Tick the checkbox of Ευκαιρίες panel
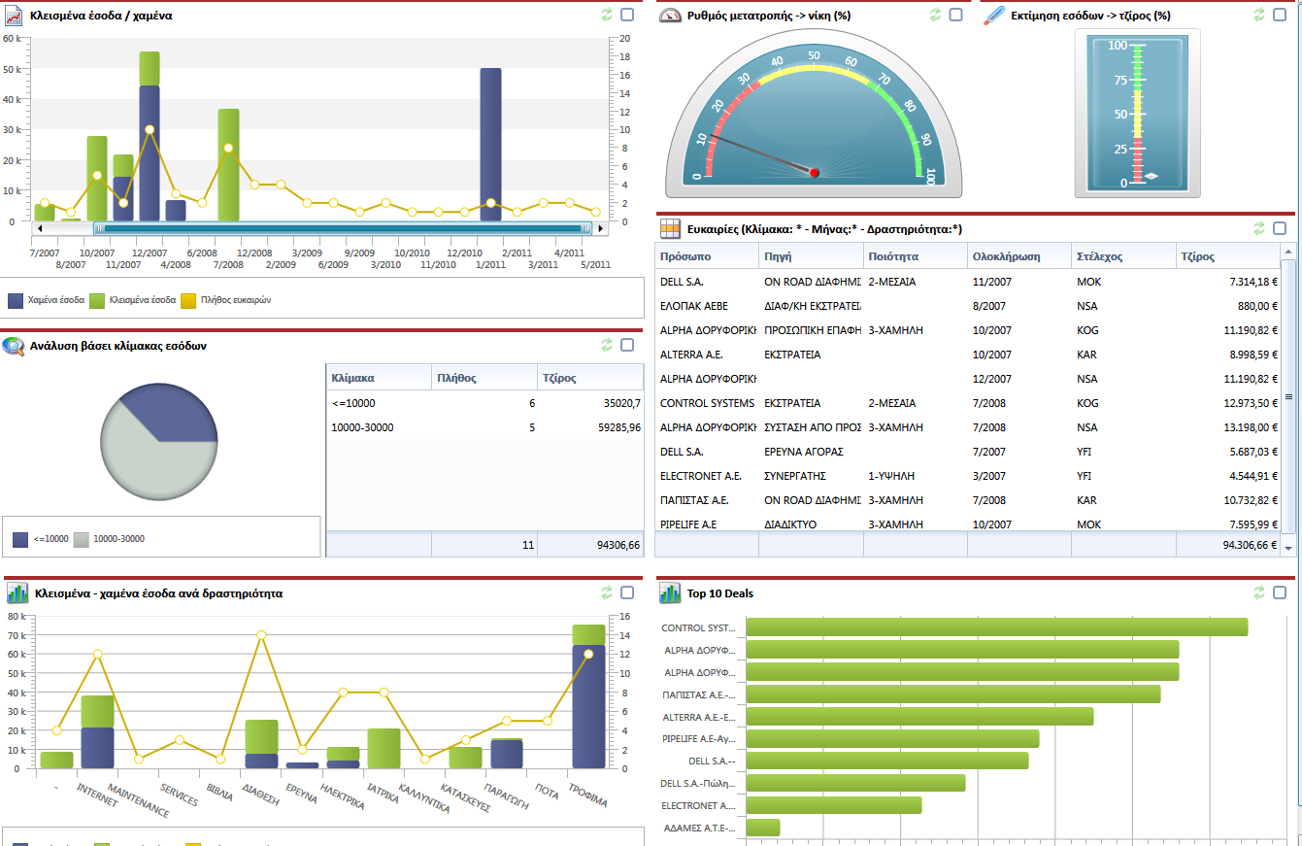The image size is (1302, 846). click(x=1280, y=228)
